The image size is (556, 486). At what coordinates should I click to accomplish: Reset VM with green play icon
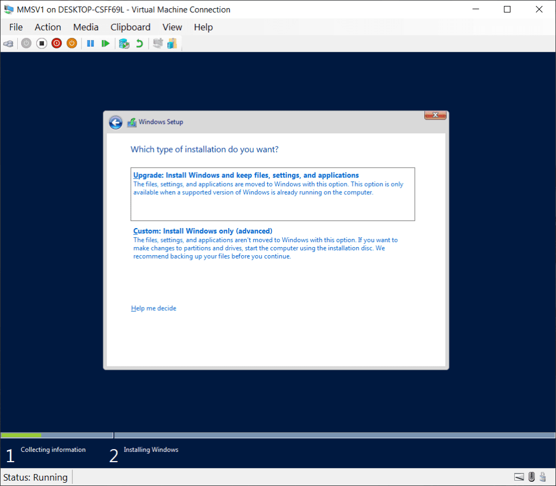105,43
